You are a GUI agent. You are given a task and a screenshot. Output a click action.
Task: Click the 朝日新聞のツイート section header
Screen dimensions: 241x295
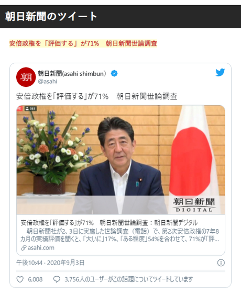point(51,17)
